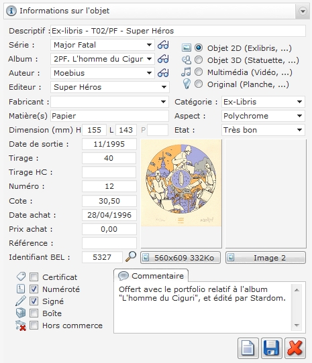Check the Certificat checkbox

[x=34, y=277]
